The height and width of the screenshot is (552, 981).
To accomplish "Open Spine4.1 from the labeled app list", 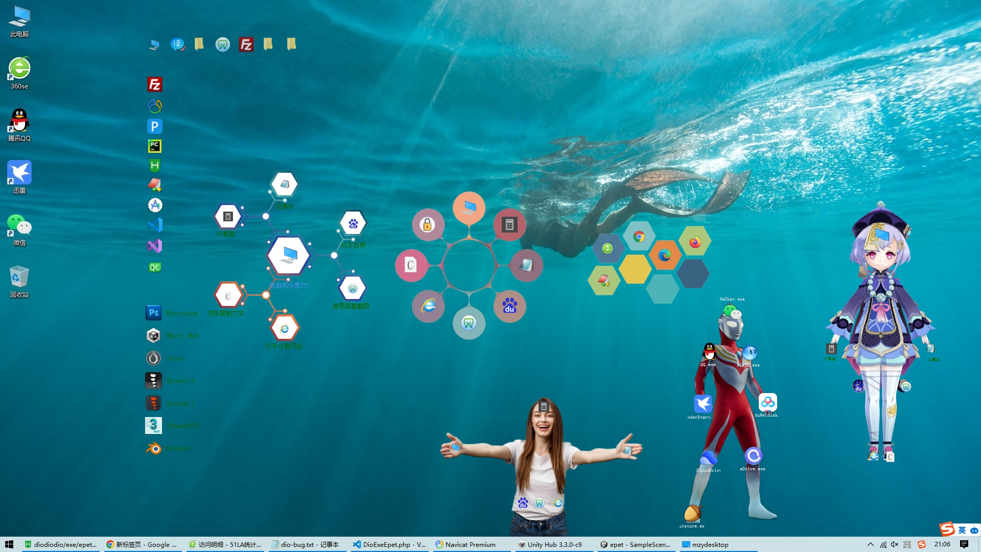I will 170,403.
